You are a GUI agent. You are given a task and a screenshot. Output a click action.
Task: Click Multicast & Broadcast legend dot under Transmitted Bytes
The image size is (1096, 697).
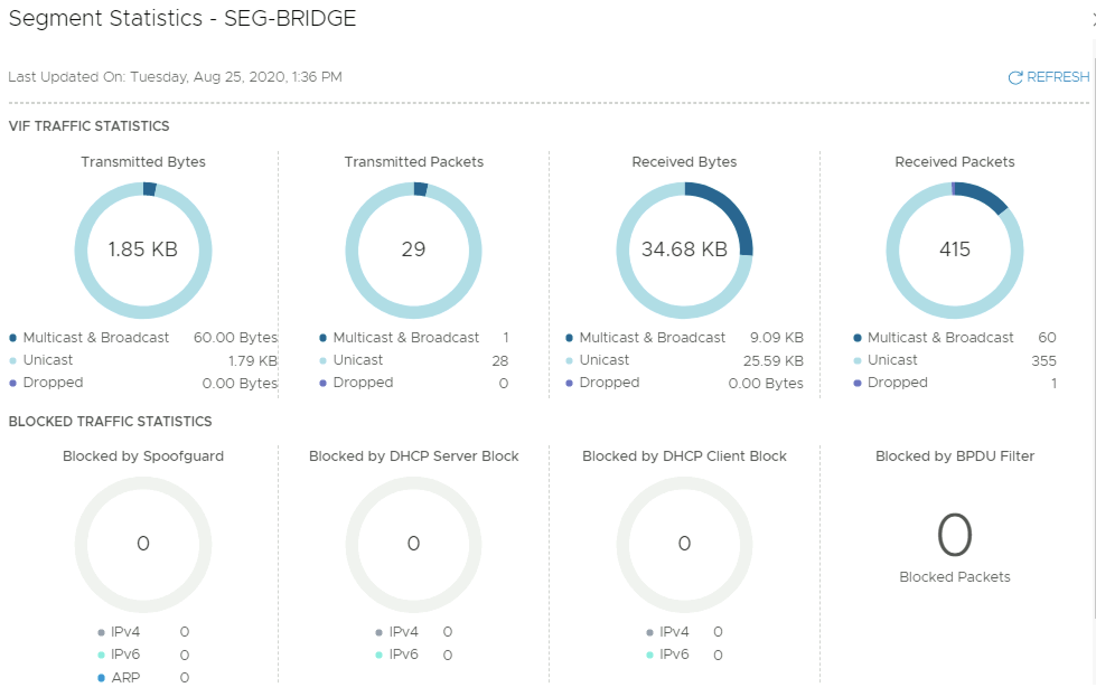13,338
